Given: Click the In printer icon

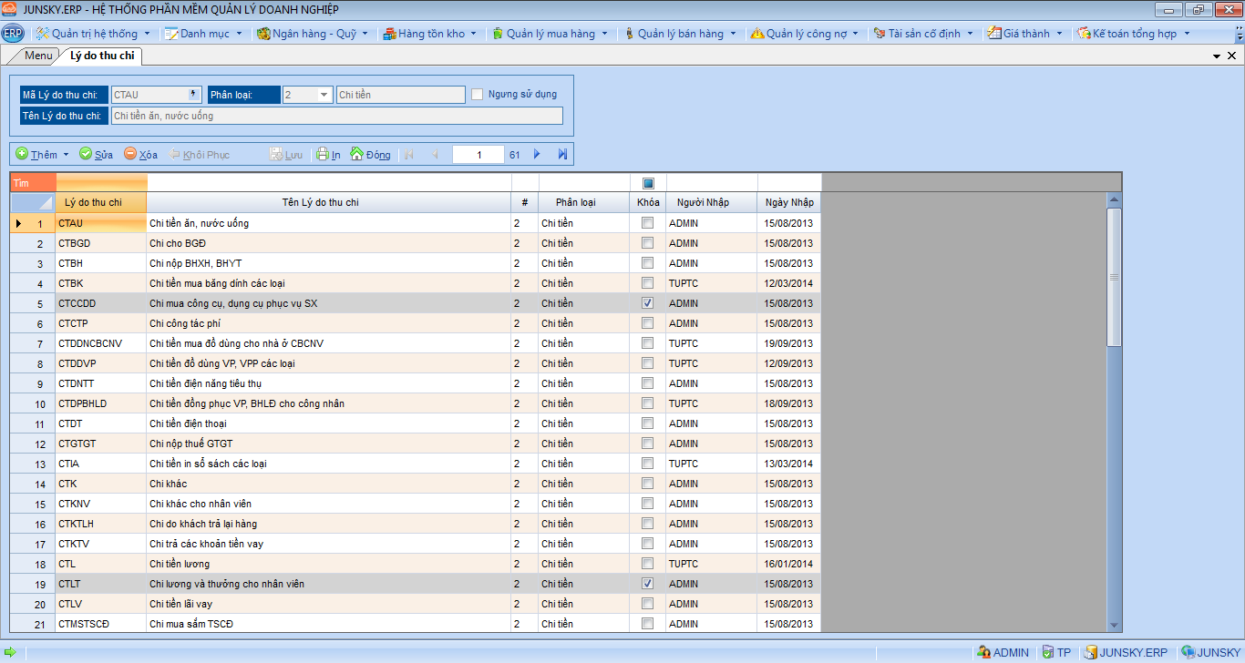Looking at the screenshot, I should (323, 154).
